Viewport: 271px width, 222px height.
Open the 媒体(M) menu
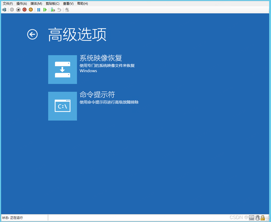coord(36,3)
